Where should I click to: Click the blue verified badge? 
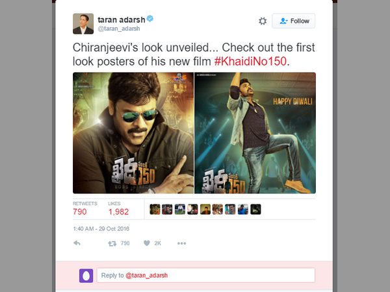(x=149, y=19)
